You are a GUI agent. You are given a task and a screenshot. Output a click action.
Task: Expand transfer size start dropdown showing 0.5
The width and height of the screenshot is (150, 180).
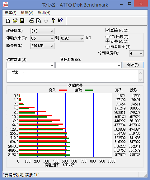42,38
